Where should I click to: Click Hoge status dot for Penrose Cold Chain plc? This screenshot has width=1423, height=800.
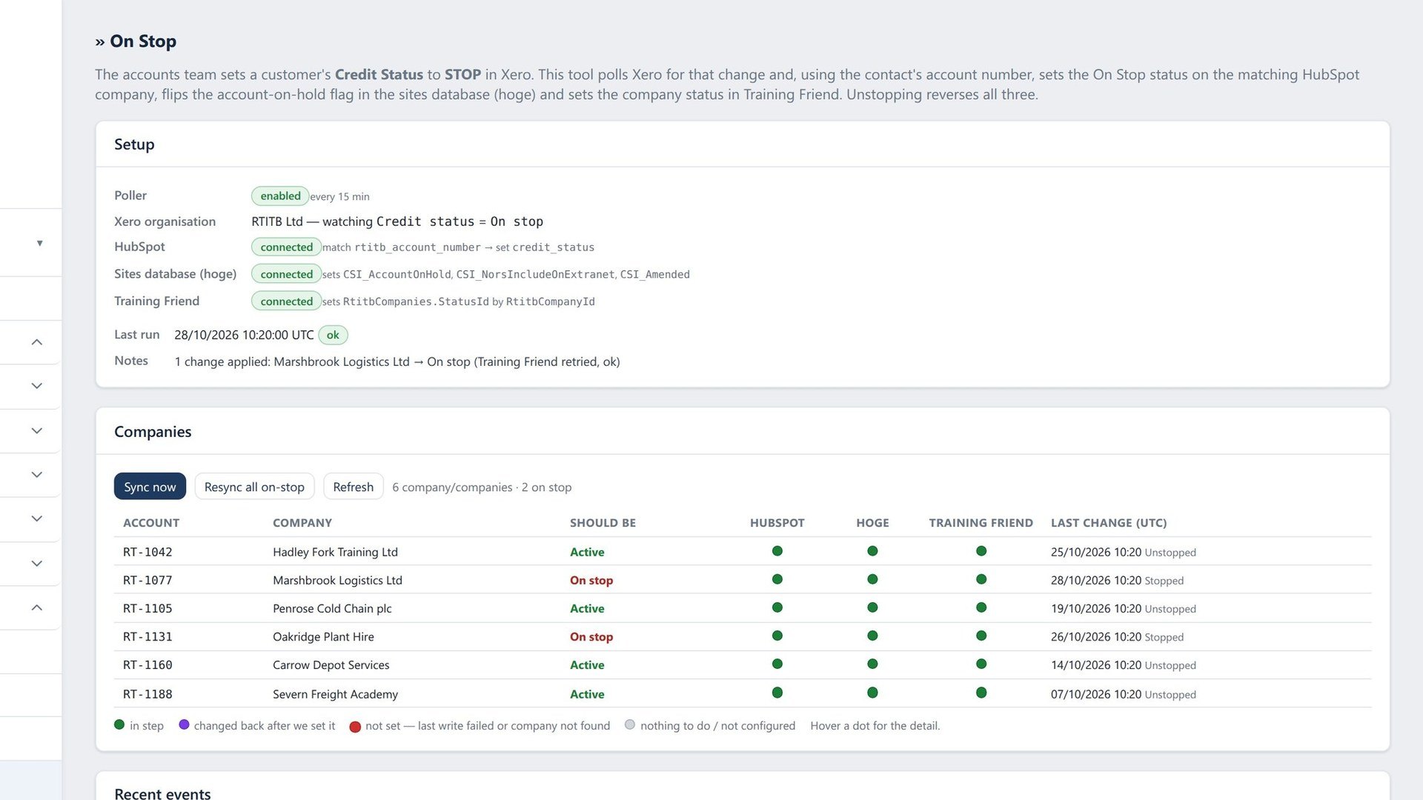click(872, 607)
